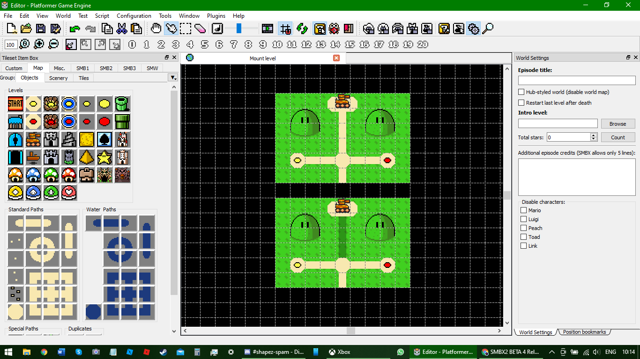
Task: Click the Count stars button
Action: 618,137
